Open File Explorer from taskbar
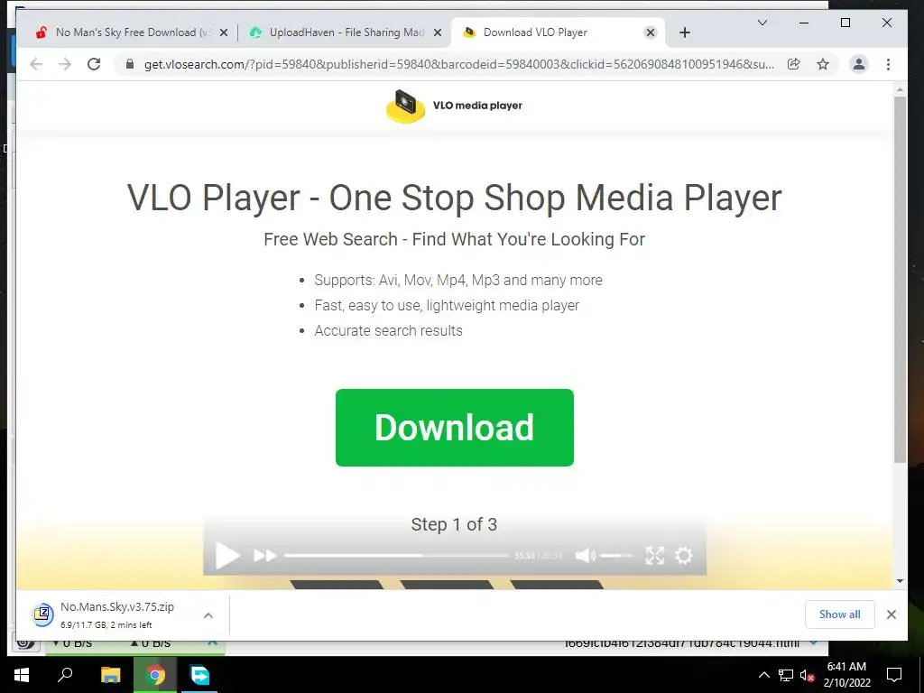Image resolution: width=924 pixels, height=693 pixels. [x=110, y=675]
